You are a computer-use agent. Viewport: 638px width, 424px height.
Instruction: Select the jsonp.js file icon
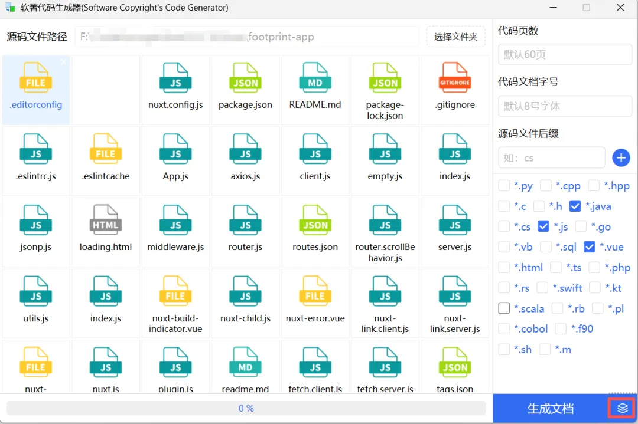[x=36, y=220]
